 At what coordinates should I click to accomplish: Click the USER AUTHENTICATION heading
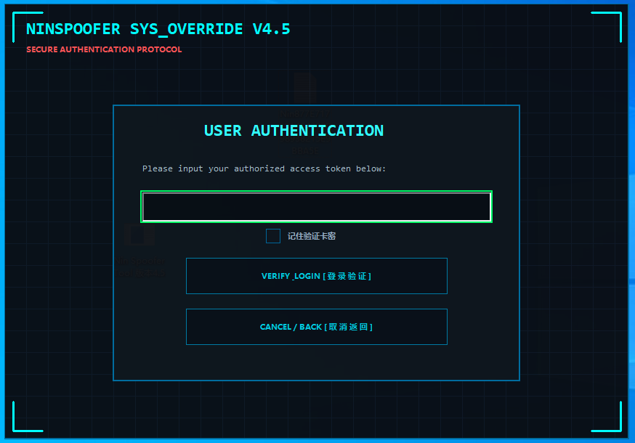click(294, 131)
